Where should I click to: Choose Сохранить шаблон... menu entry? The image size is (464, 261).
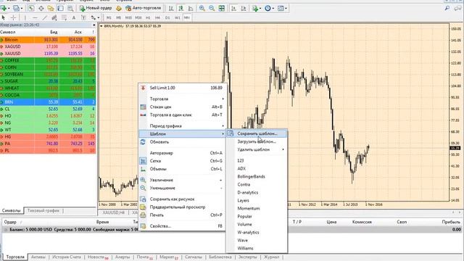coord(257,133)
